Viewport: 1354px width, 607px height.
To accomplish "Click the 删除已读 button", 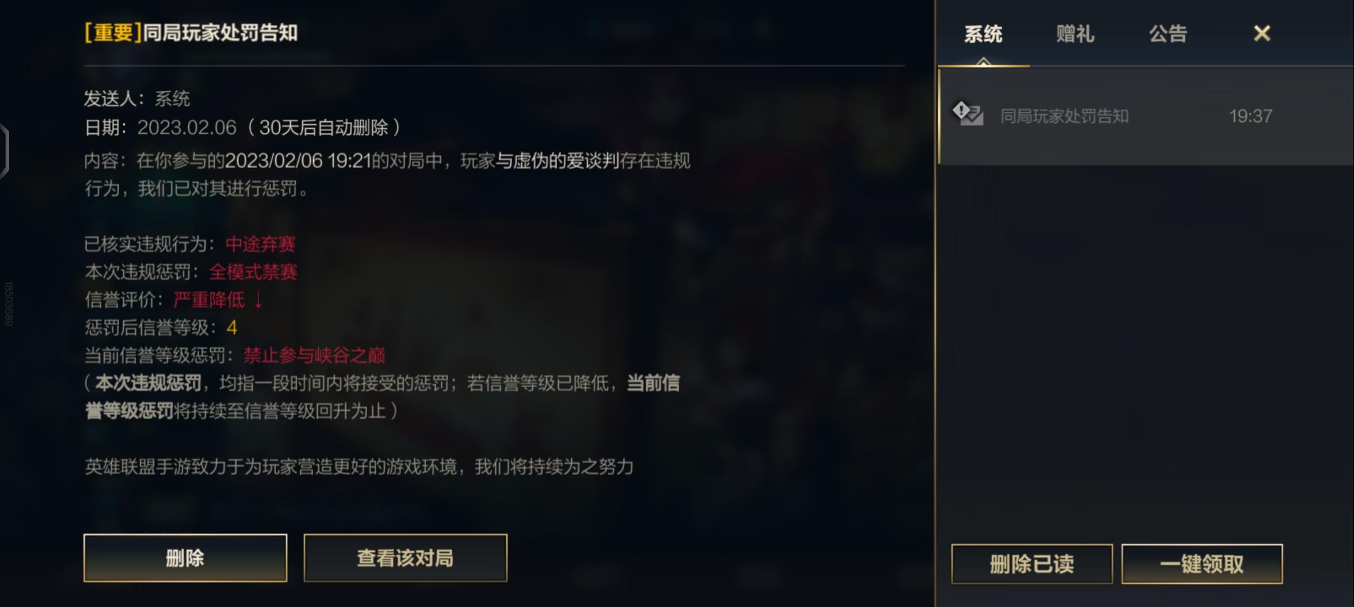I will 1032,564.
